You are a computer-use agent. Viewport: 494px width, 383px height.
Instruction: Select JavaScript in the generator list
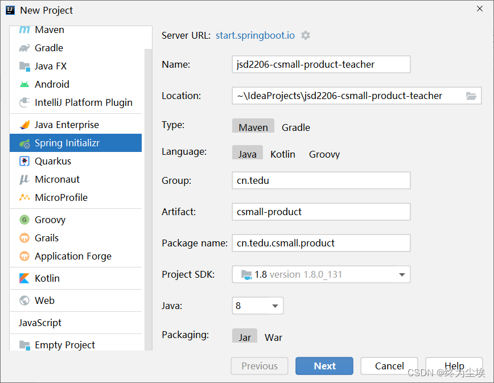(x=76, y=323)
